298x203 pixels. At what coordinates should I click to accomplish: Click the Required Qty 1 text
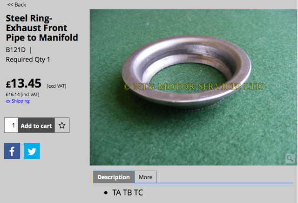point(28,60)
